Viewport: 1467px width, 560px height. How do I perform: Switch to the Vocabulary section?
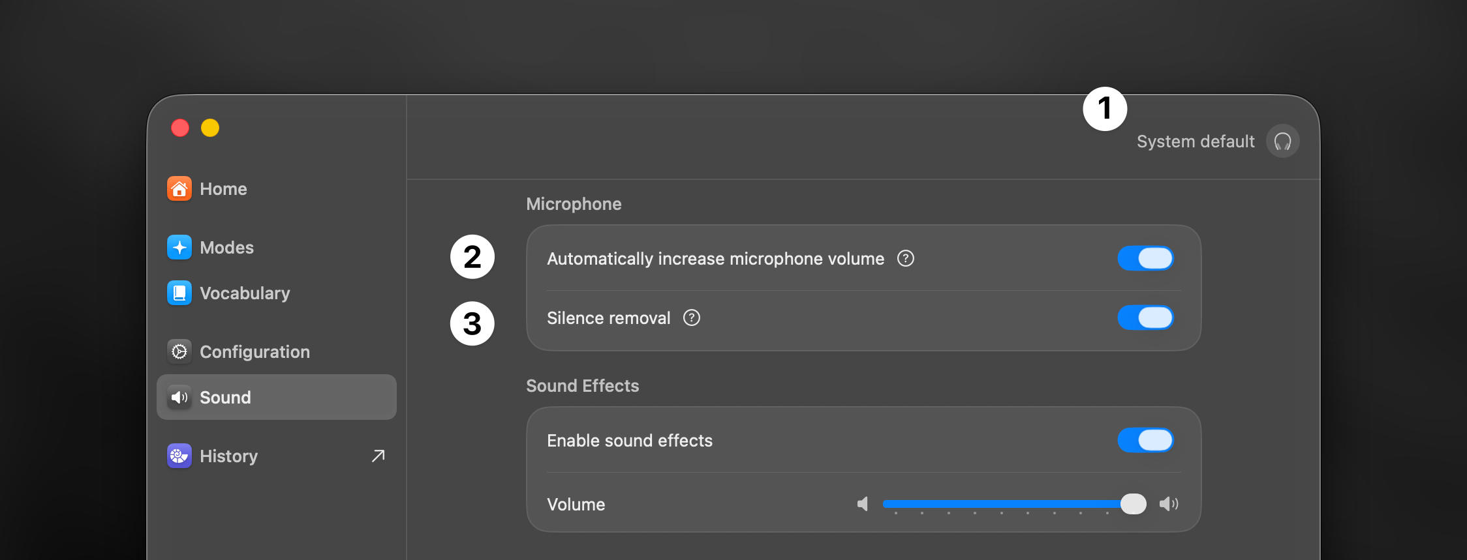(x=277, y=293)
